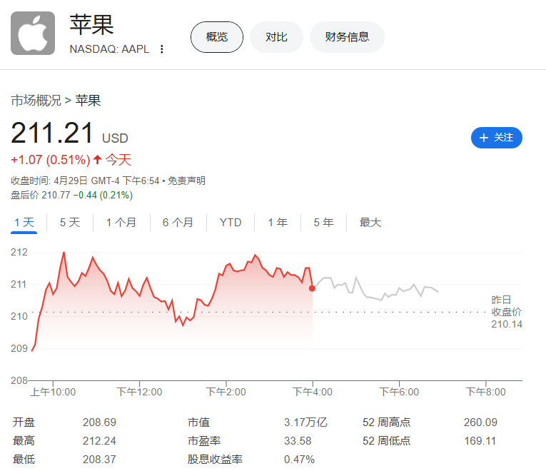Select the 概览 overview tab
The height and width of the screenshot is (471, 546).
click(216, 37)
